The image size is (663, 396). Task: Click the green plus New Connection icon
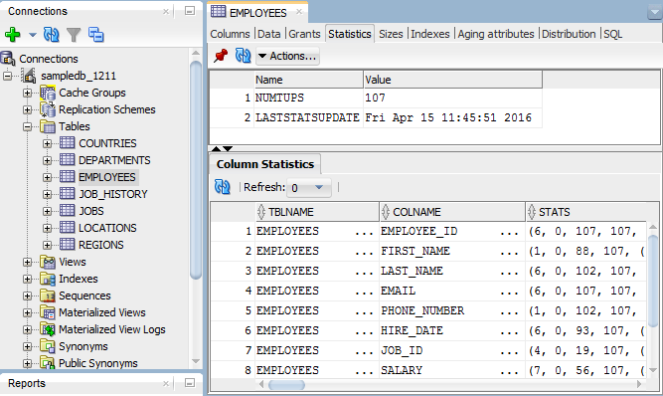12,34
